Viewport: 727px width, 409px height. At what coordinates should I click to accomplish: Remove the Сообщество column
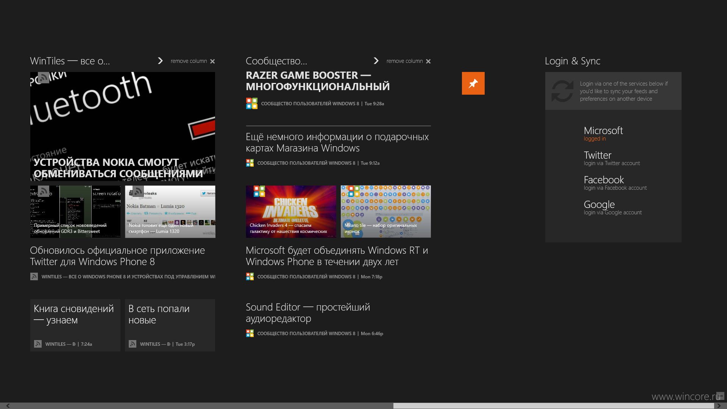(x=409, y=61)
